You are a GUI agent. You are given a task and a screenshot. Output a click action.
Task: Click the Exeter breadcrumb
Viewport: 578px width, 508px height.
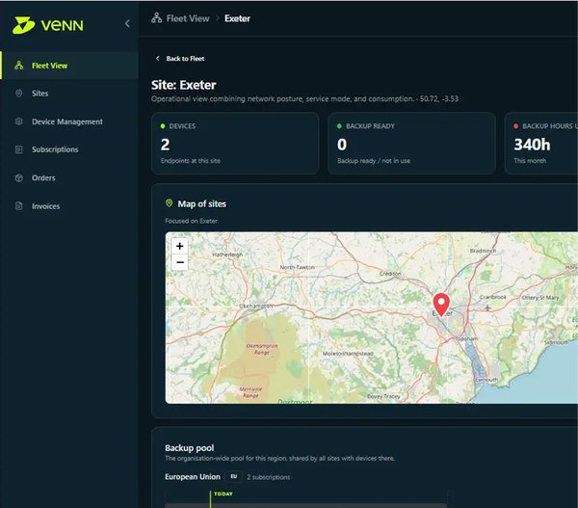pyautogui.click(x=237, y=18)
